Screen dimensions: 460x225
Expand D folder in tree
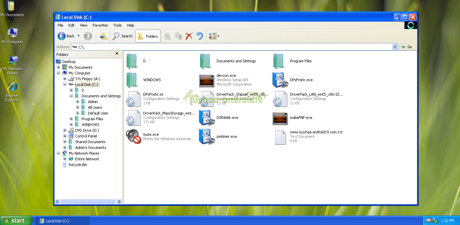pyautogui.click(x=71, y=90)
